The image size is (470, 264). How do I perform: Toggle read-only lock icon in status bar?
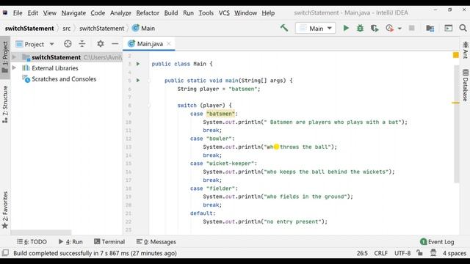419,253
